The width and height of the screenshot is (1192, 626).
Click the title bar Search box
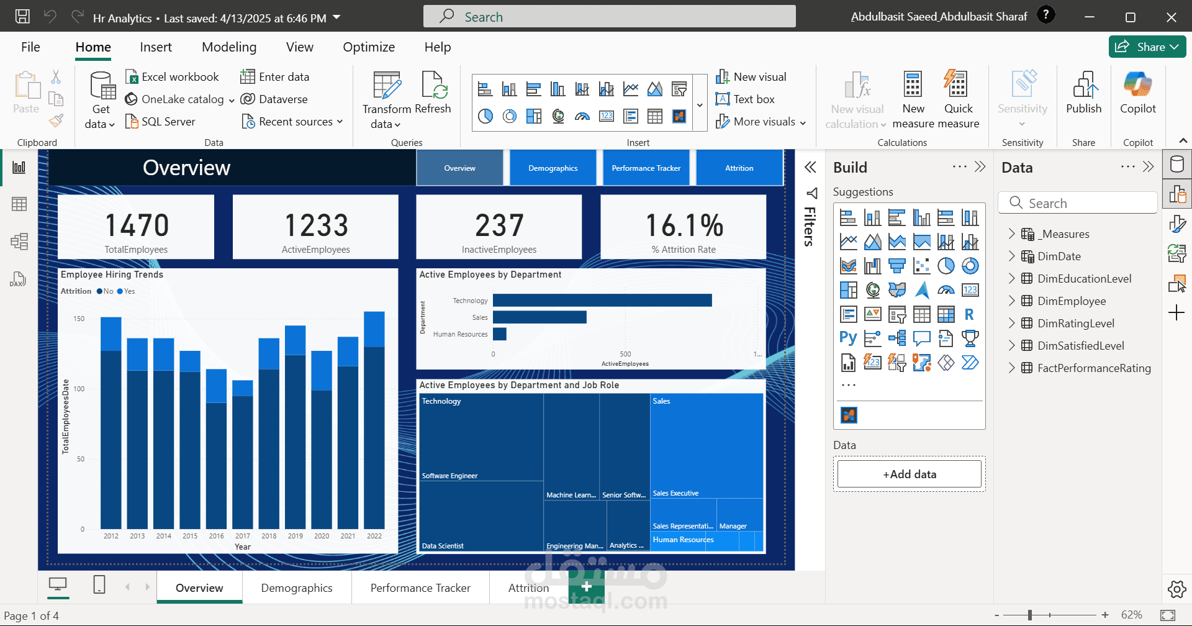(x=609, y=17)
